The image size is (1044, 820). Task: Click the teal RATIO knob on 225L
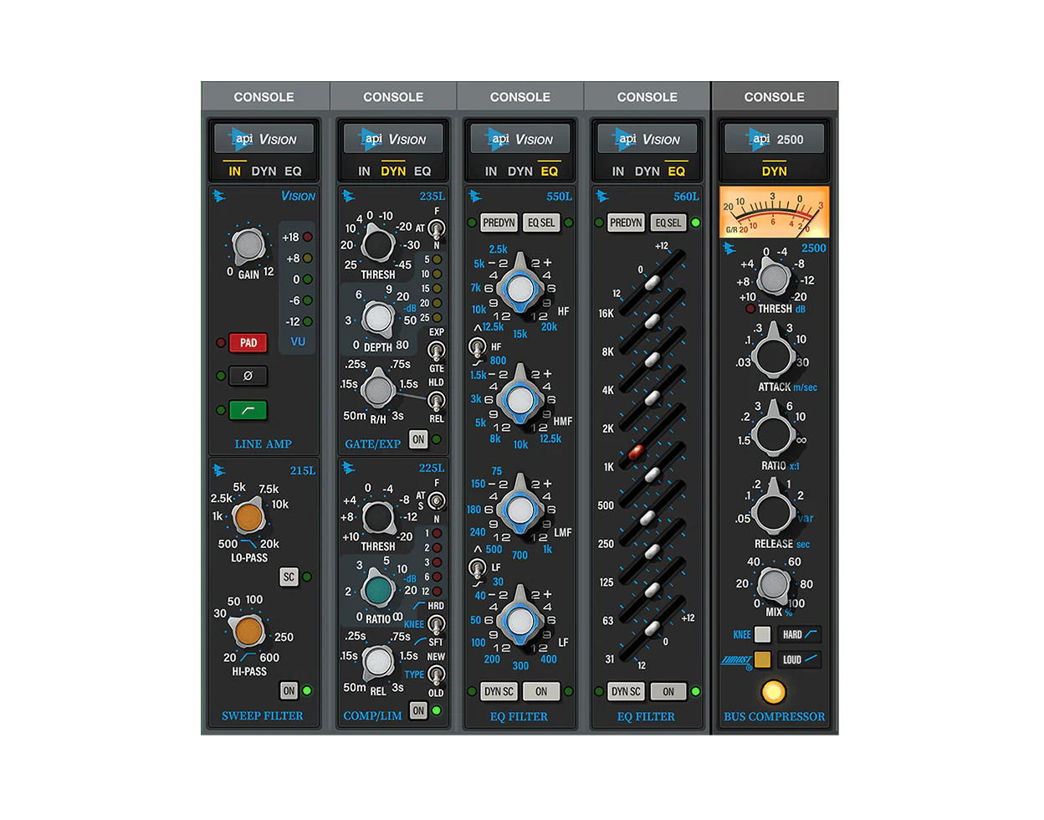pos(378,590)
